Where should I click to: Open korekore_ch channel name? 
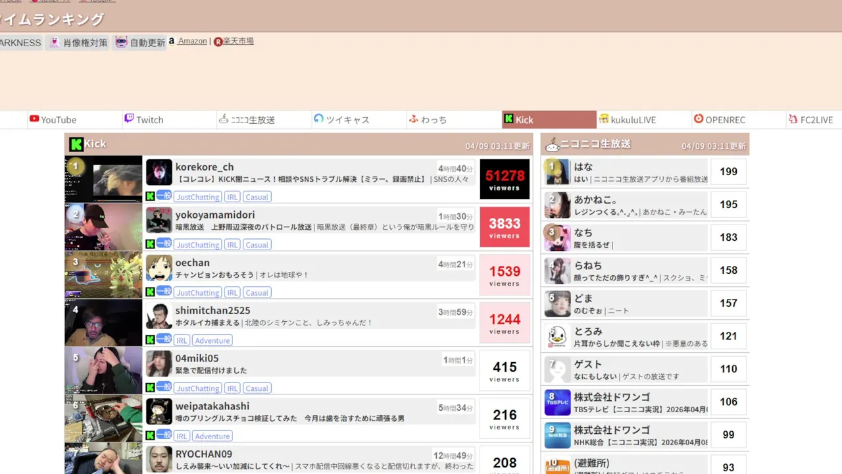[205, 167]
